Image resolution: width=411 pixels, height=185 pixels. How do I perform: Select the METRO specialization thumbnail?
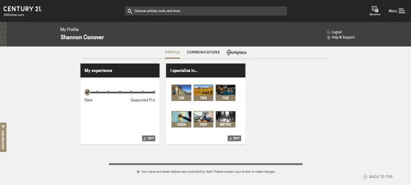tap(226, 119)
